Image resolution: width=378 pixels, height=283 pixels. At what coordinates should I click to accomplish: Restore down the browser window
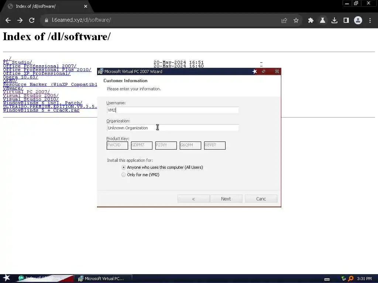point(356,3)
